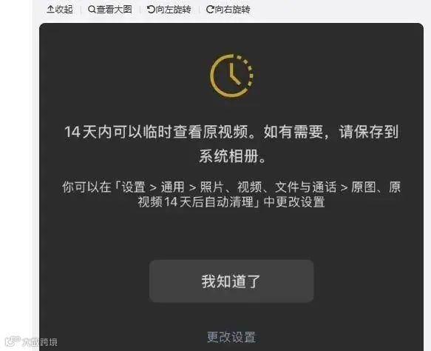This screenshot has height=351, width=431.
Task: Click the line 视频14天后自动清理」中更改设置
Action: (x=231, y=202)
